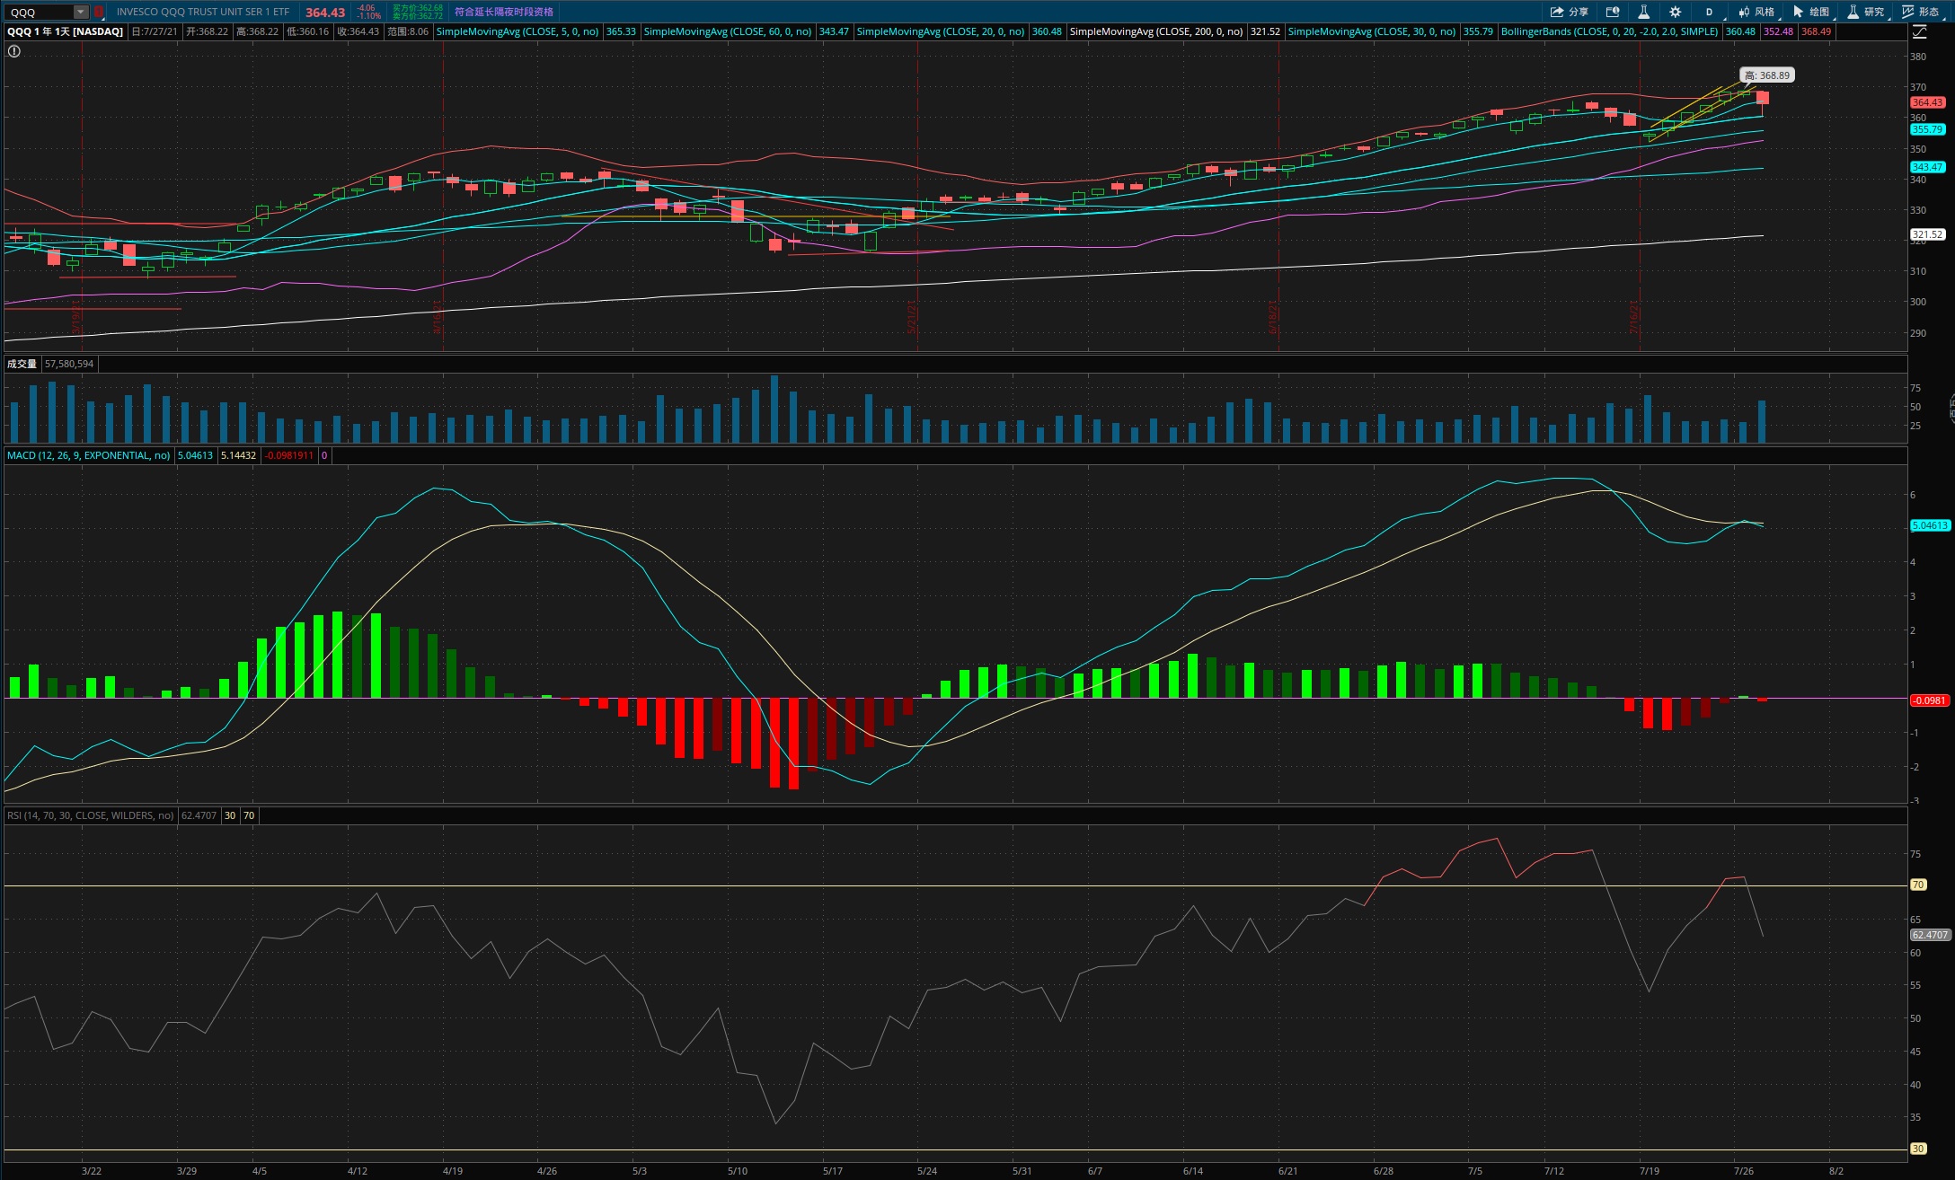Click the 7/16/21 expiration marker on the chart

pyautogui.click(x=1634, y=316)
